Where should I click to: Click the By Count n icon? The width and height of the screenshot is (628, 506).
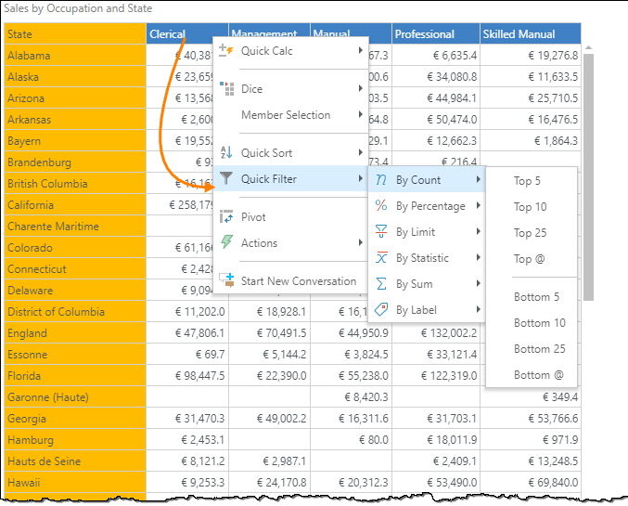coord(381,180)
